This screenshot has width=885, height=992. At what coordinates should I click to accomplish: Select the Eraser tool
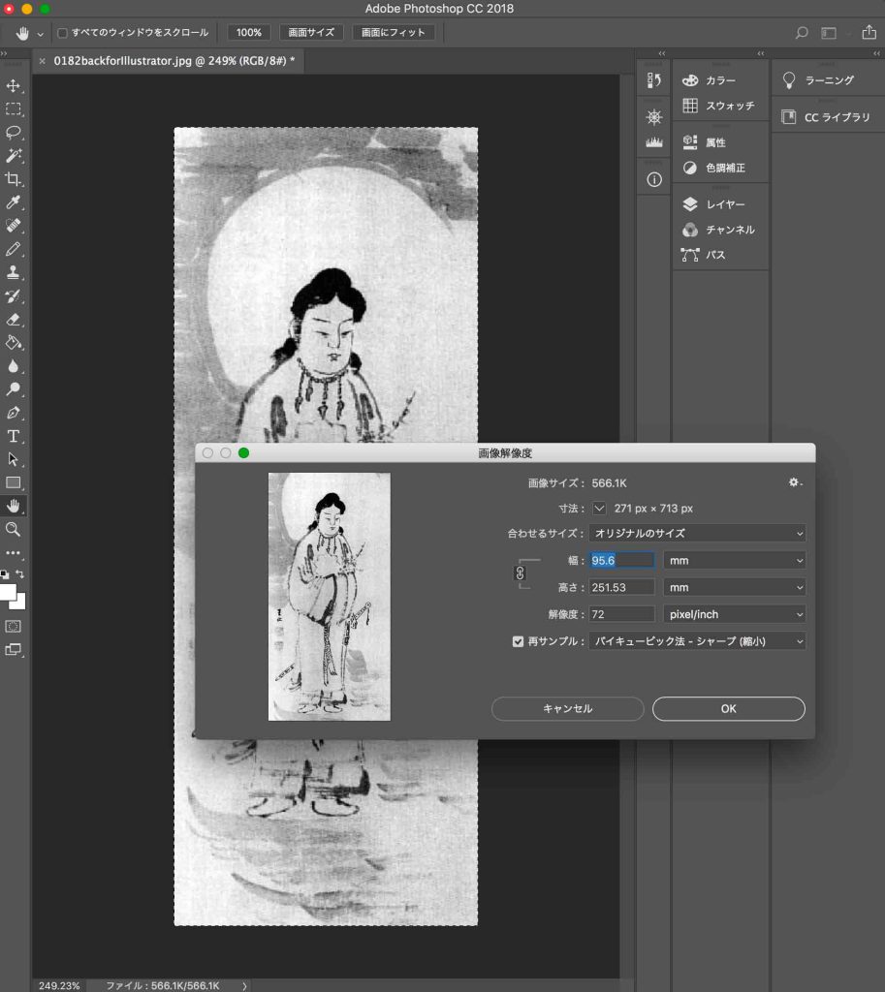(14, 319)
